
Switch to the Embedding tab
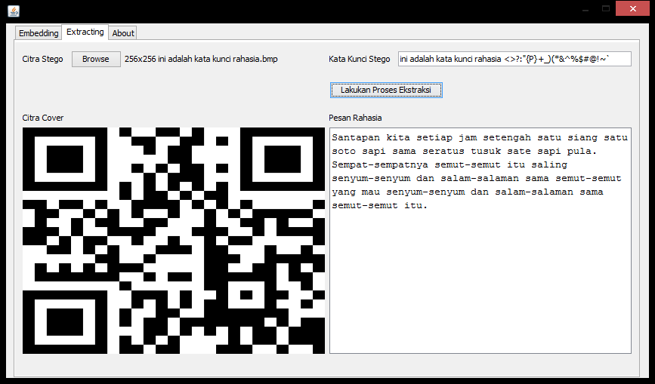39,33
